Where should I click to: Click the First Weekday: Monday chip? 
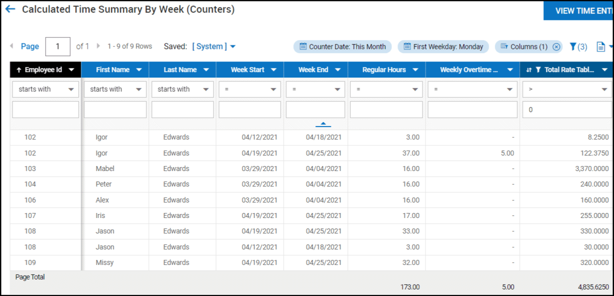443,46
